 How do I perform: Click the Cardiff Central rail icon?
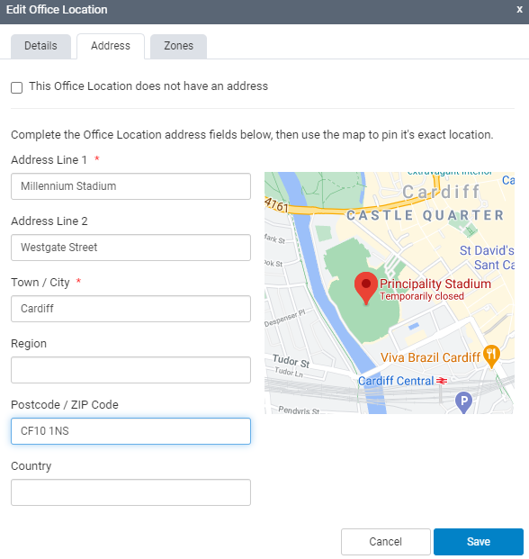pos(442,381)
